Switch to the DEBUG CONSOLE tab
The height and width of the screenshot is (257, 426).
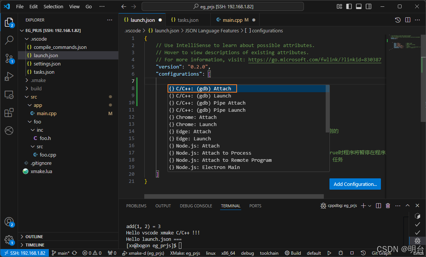click(x=196, y=206)
